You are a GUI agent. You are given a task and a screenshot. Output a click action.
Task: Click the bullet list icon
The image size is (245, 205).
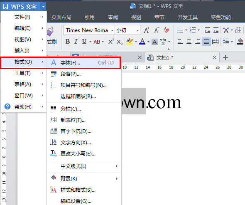click(x=180, y=30)
